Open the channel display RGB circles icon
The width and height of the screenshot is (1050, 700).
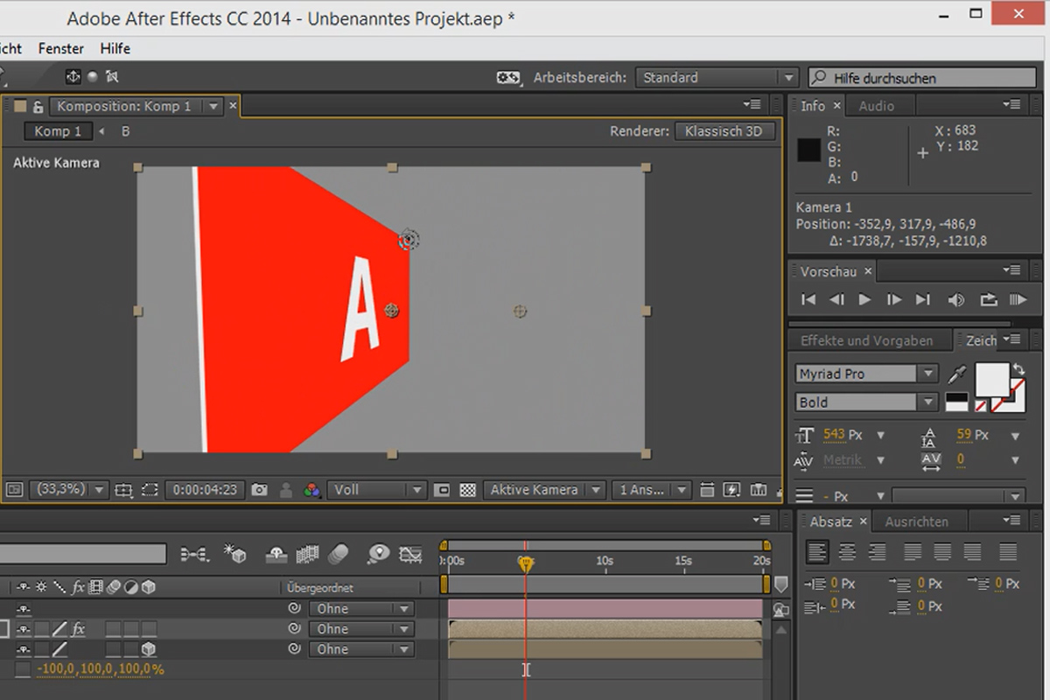pyautogui.click(x=311, y=490)
